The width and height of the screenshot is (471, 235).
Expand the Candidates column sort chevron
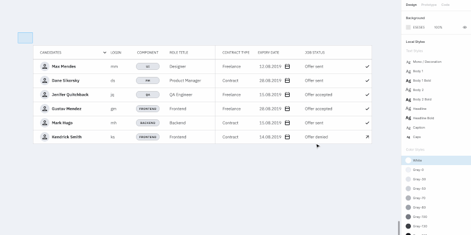coord(105,53)
